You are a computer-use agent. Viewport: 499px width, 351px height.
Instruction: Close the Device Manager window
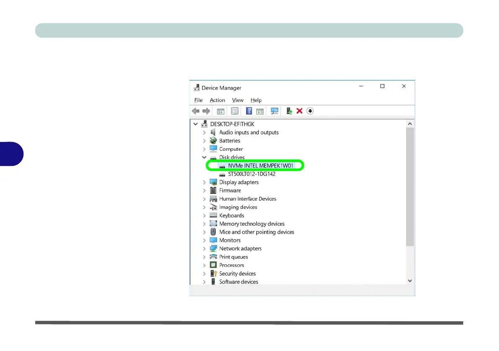coord(404,86)
